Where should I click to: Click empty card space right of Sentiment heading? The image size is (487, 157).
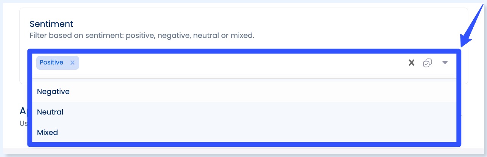(x=267, y=24)
